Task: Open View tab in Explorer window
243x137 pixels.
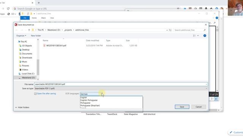Action: coord(52,18)
